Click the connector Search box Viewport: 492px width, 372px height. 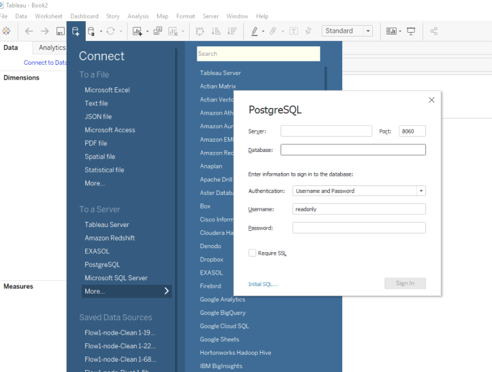pyautogui.click(x=258, y=54)
